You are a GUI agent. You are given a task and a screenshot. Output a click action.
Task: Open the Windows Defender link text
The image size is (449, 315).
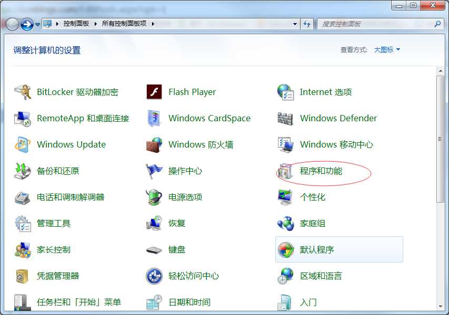[338, 118]
